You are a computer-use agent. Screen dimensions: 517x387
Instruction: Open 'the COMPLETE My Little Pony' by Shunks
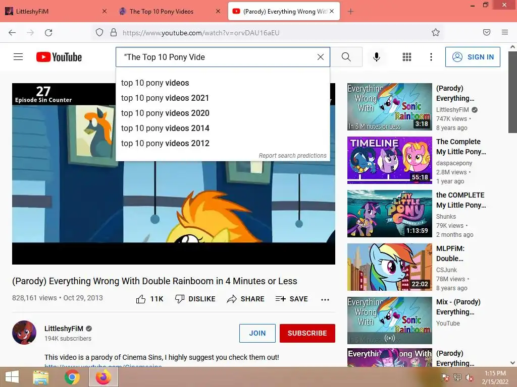(461, 200)
